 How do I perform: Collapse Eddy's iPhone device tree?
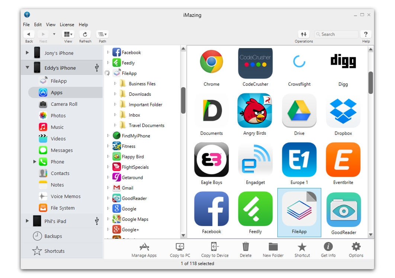click(26, 68)
